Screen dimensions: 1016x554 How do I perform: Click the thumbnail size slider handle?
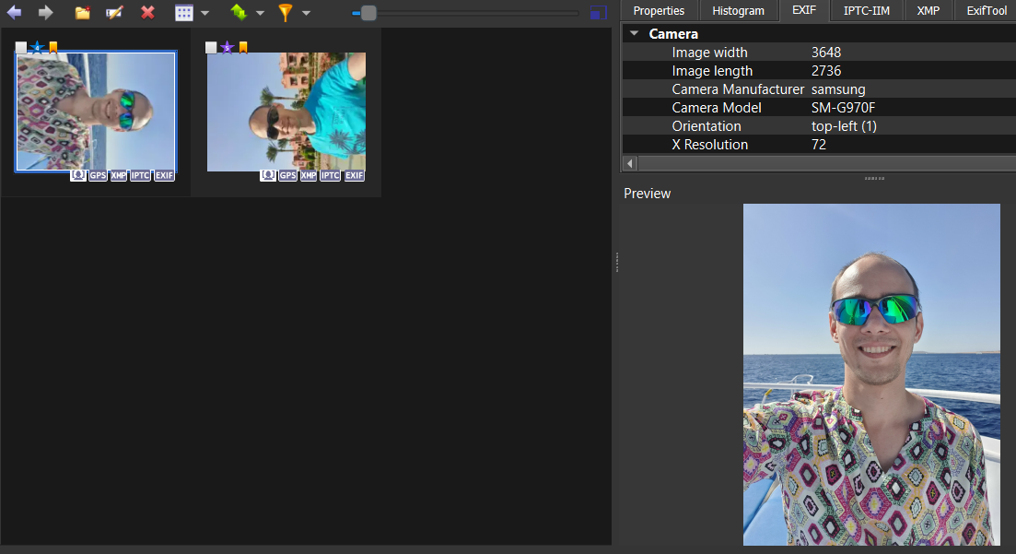coord(368,13)
